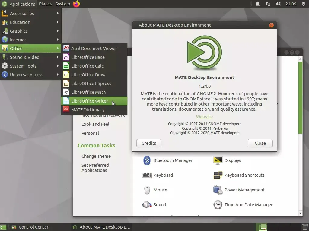Click the Firefox icon in the top panel
This screenshot has width=309, height=231.
click(76, 4)
